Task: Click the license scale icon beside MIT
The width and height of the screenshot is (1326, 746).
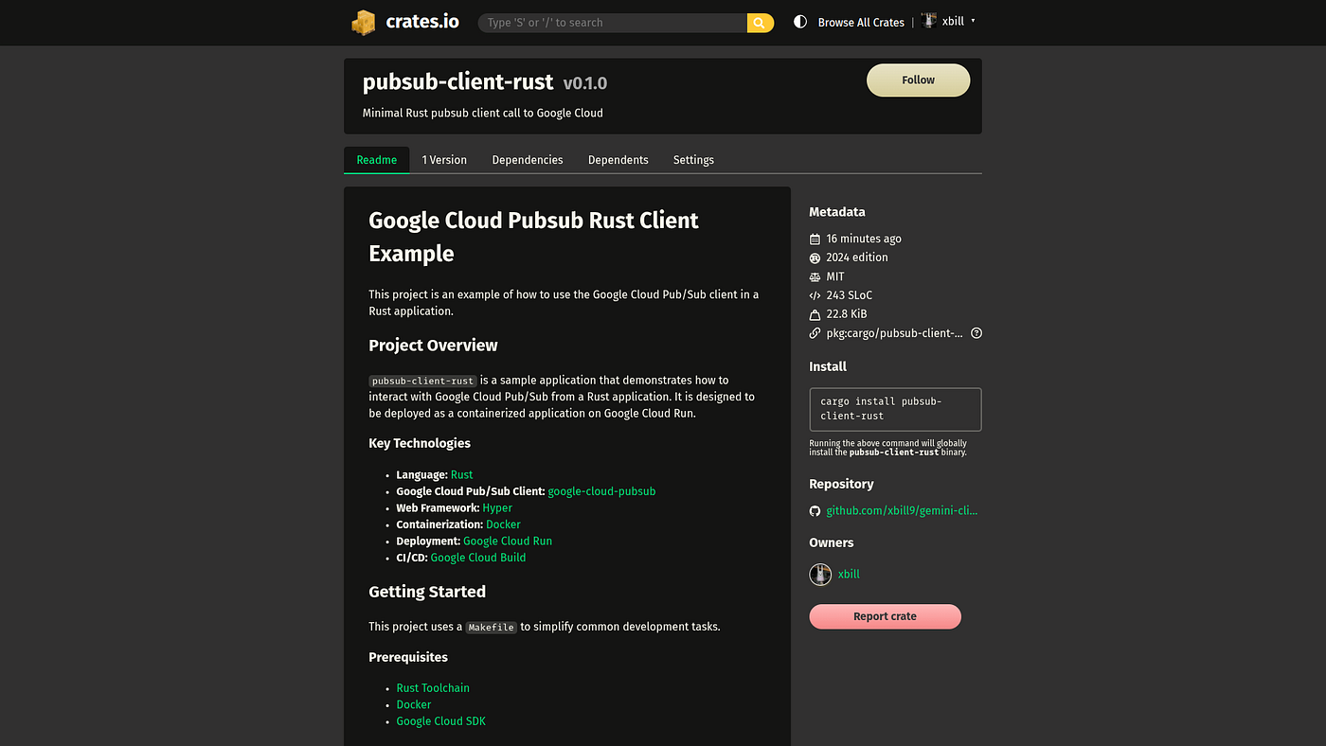Action: click(x=815, y=276)
